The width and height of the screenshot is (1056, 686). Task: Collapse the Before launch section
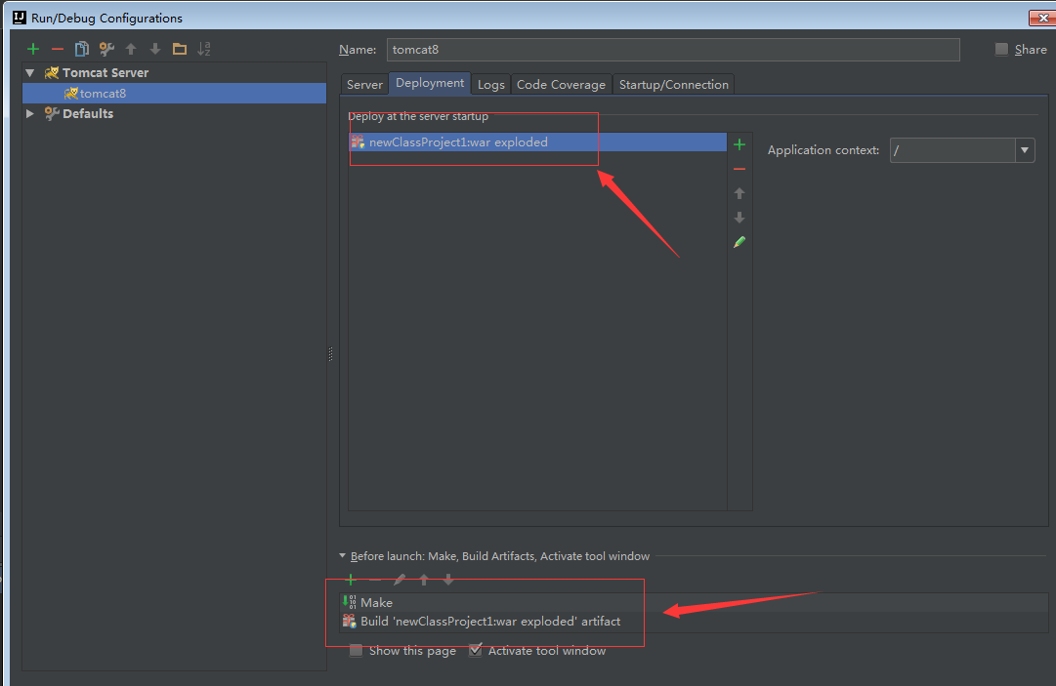(x=342, y=555)
